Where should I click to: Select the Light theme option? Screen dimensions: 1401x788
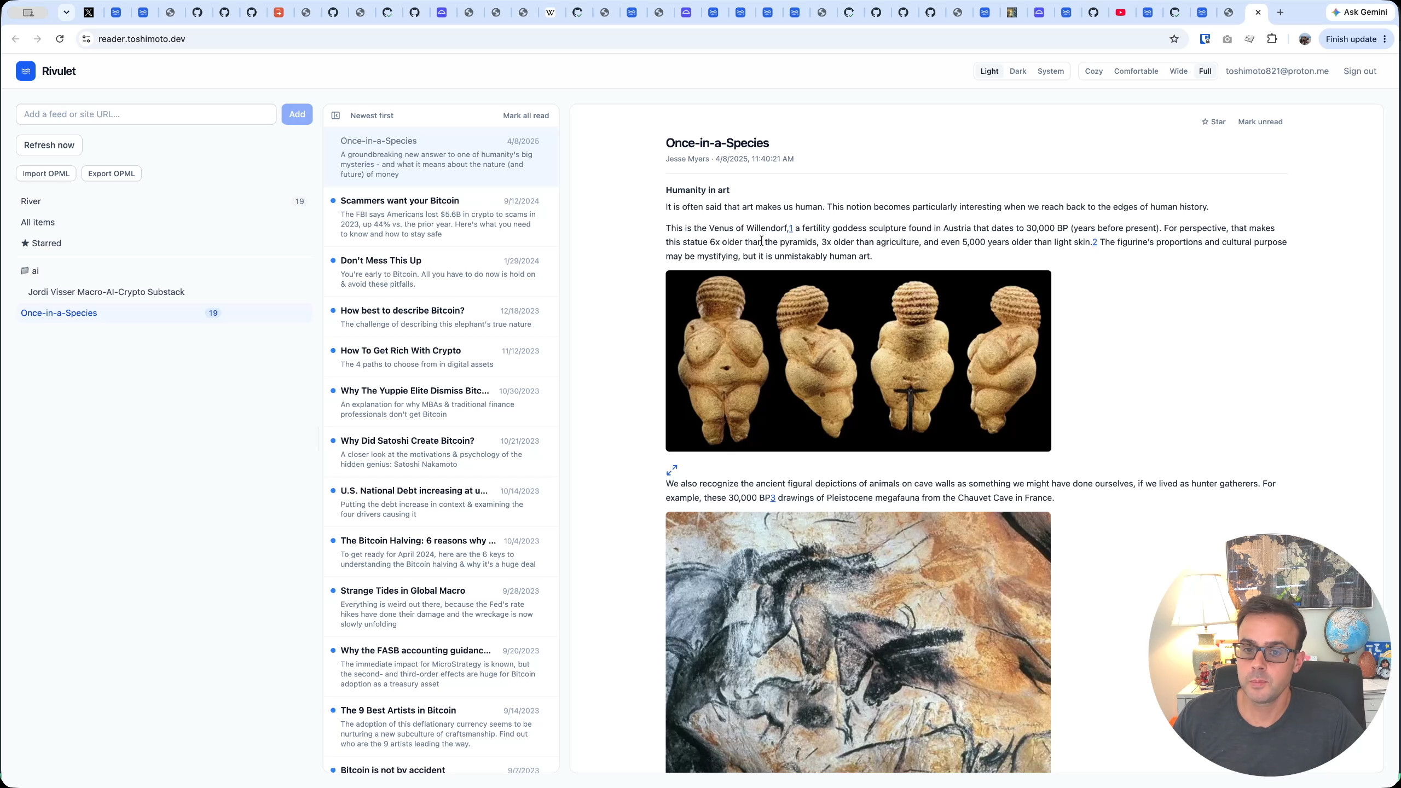click(989, 71)
